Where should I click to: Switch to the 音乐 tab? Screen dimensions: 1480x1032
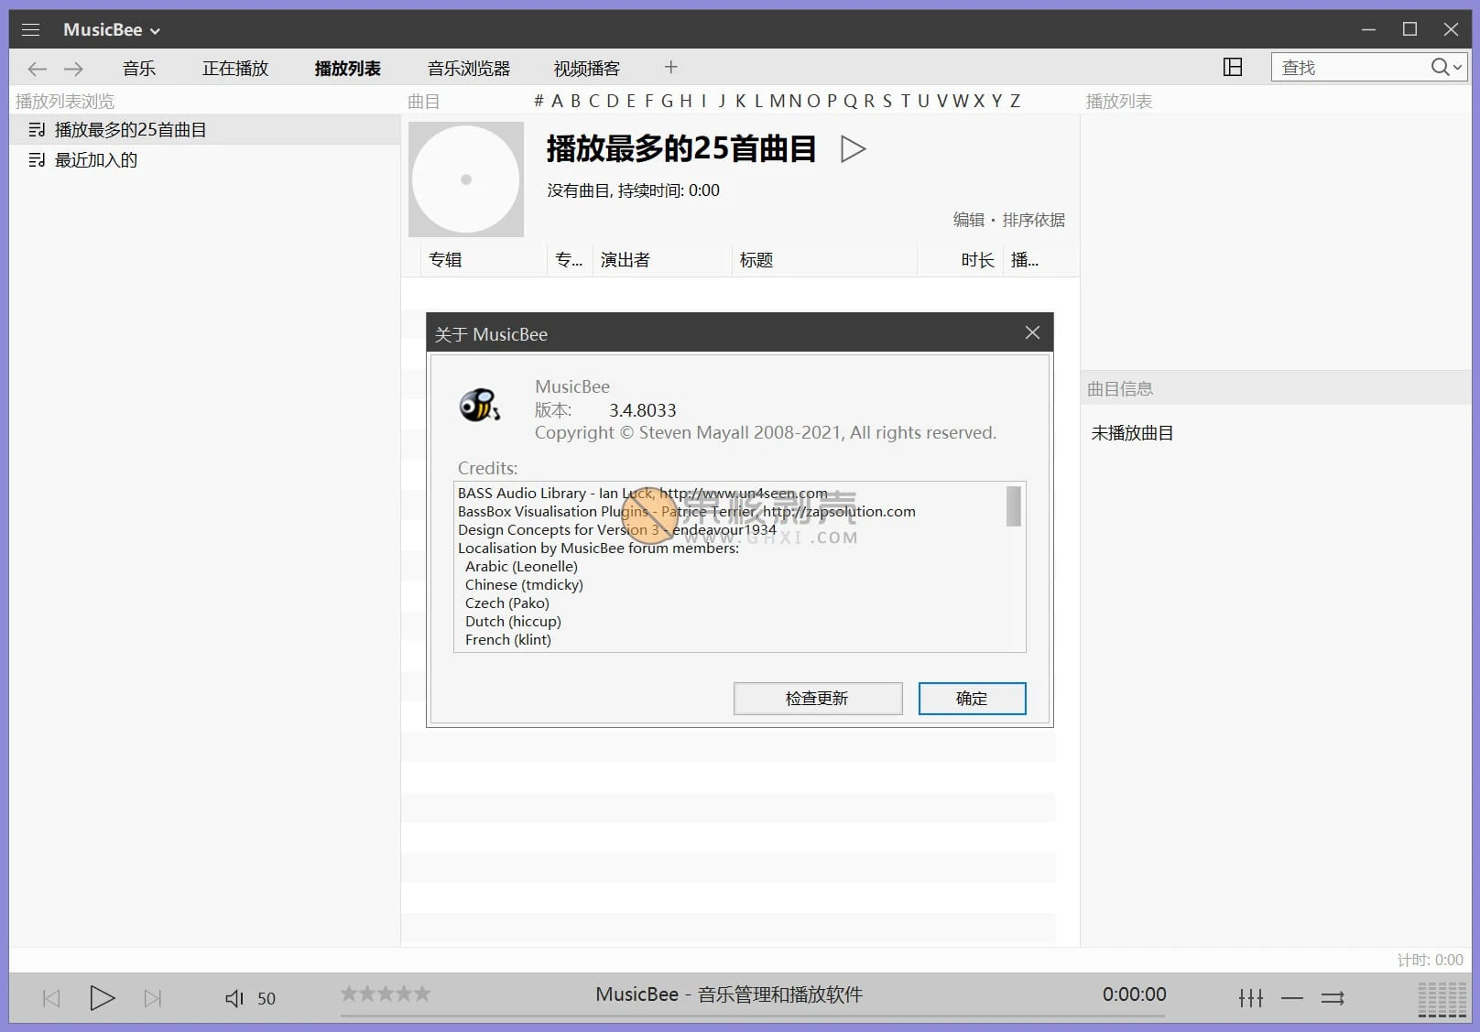point(139,68)
